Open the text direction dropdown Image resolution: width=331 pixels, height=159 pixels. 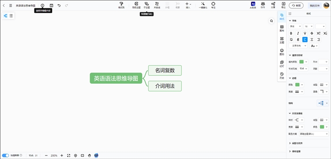coord(298,46)
